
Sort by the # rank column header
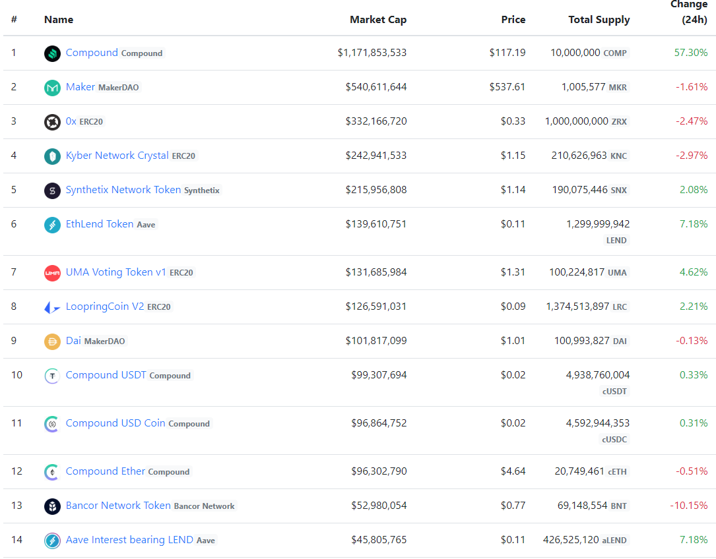point(14,20)
